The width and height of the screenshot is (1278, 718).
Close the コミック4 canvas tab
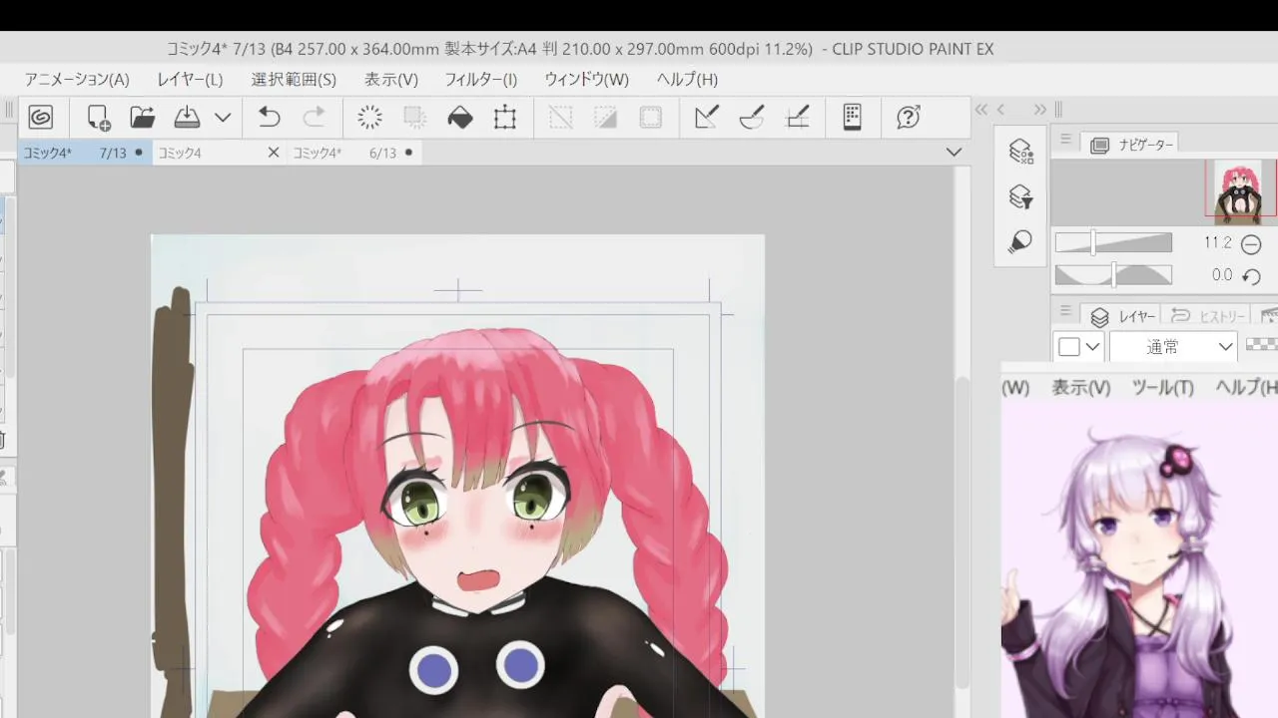(274, 153)
